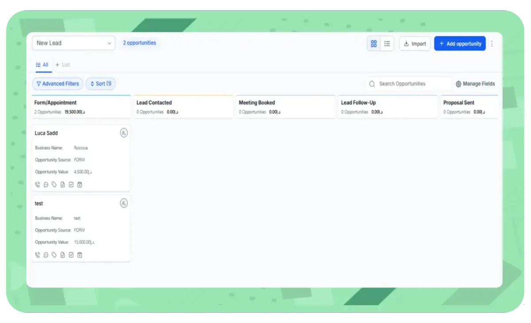
Task: Toggle the Sort (1) control
Action: click(x=100, y=84)
